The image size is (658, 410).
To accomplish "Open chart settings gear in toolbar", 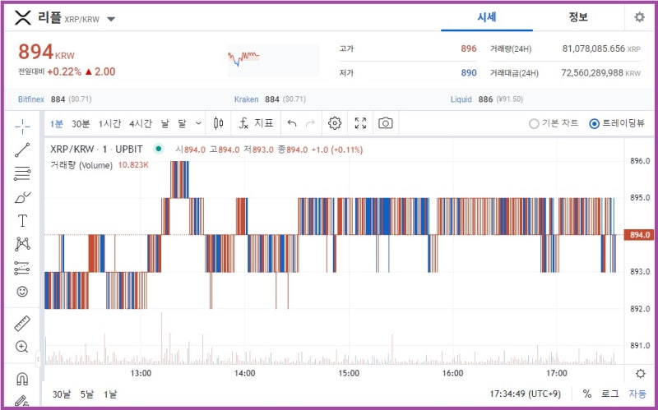I will [x=335, y=123].
